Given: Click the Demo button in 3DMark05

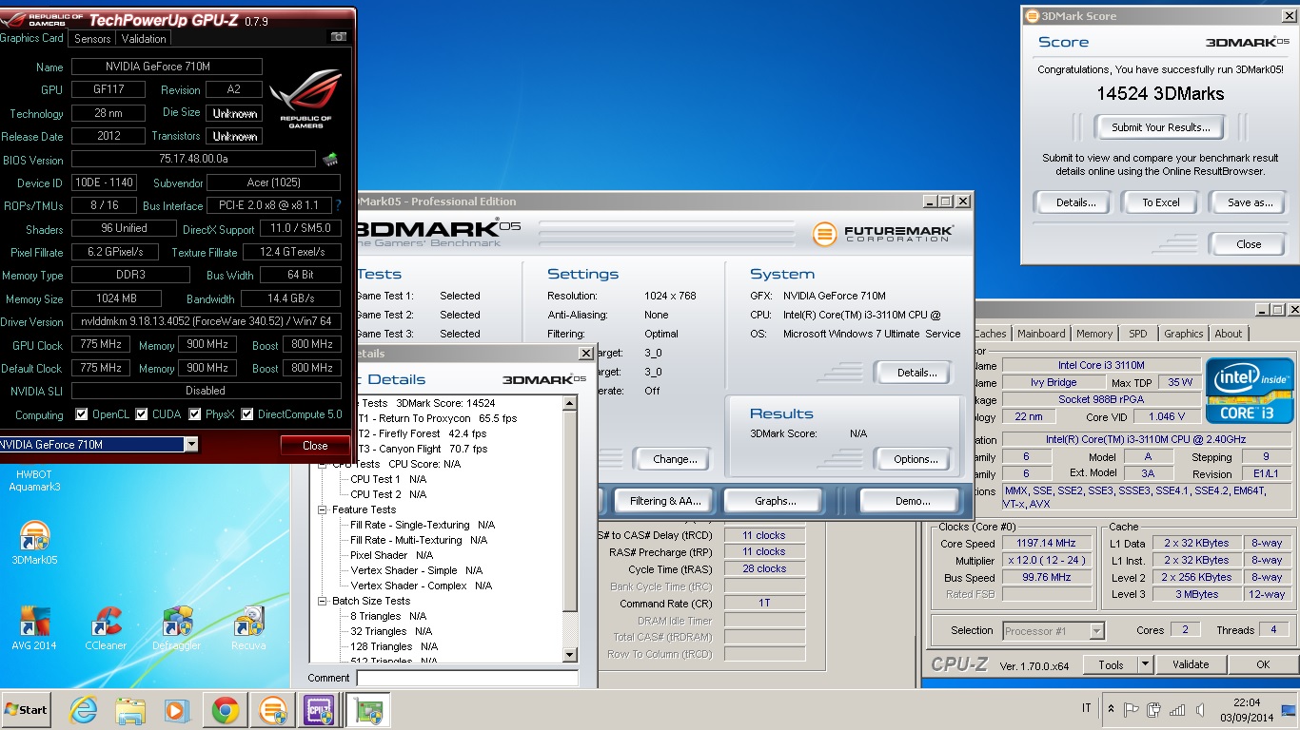Looking at the screenshot, I should click(x=913, y=501).
